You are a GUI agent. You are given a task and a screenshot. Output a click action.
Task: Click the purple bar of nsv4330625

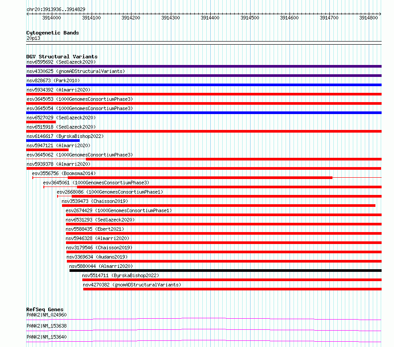pos(204,76)
